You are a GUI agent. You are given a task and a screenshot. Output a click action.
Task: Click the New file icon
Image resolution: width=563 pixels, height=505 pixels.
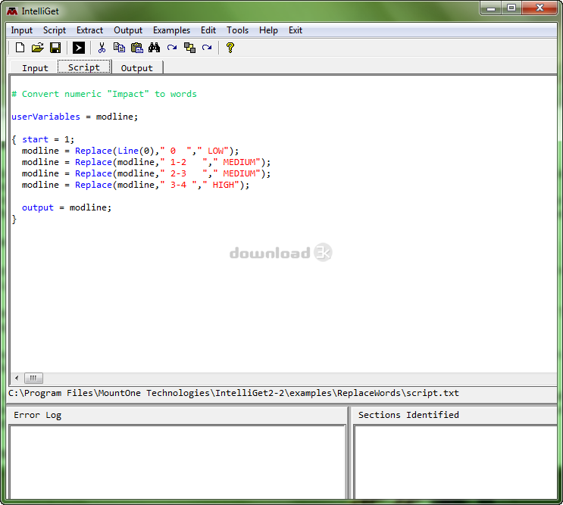(x=20, y=48)
